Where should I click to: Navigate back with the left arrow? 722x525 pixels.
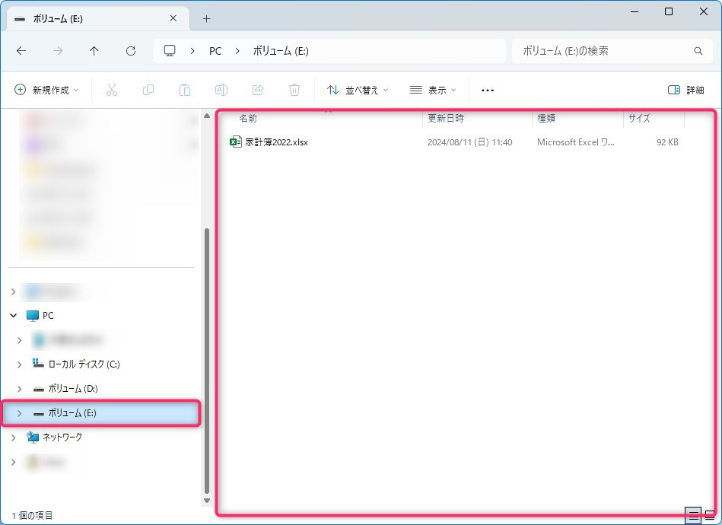(x=21, y=51)
